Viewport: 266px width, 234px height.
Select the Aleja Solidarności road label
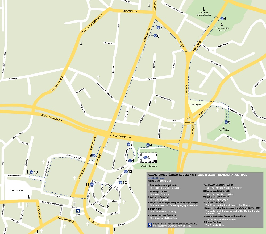point(52,118)
